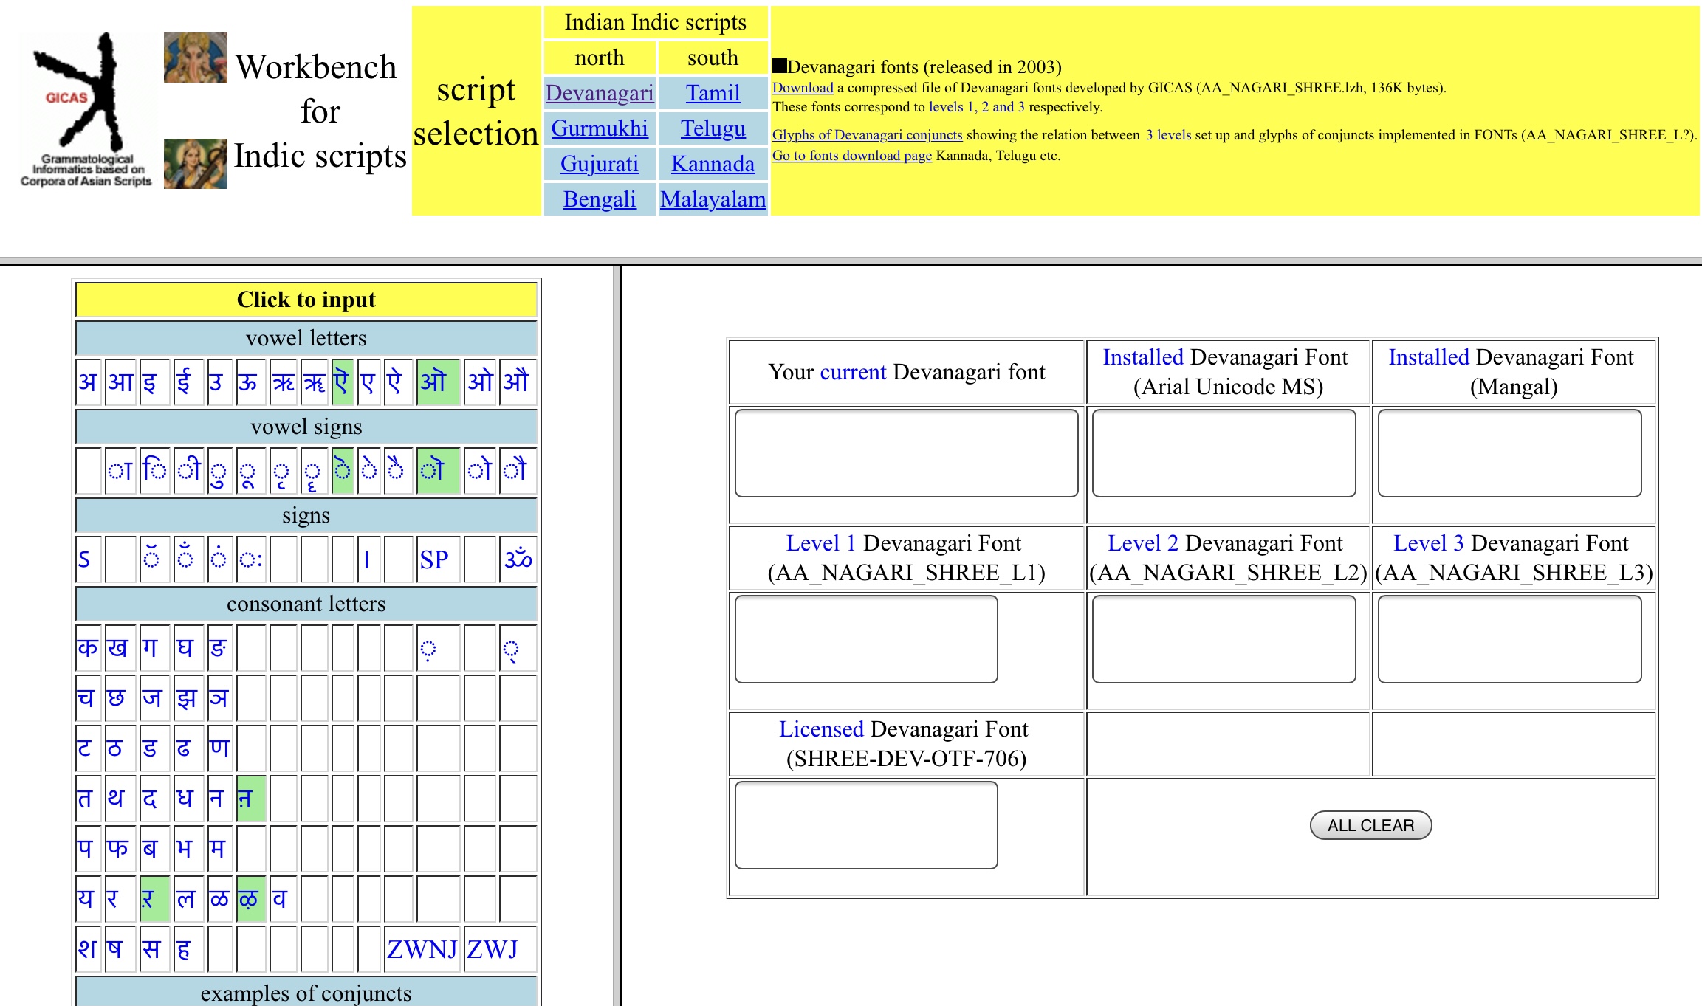Click the GICAS logo image
1702x1006 pixels.
point(85,109)
